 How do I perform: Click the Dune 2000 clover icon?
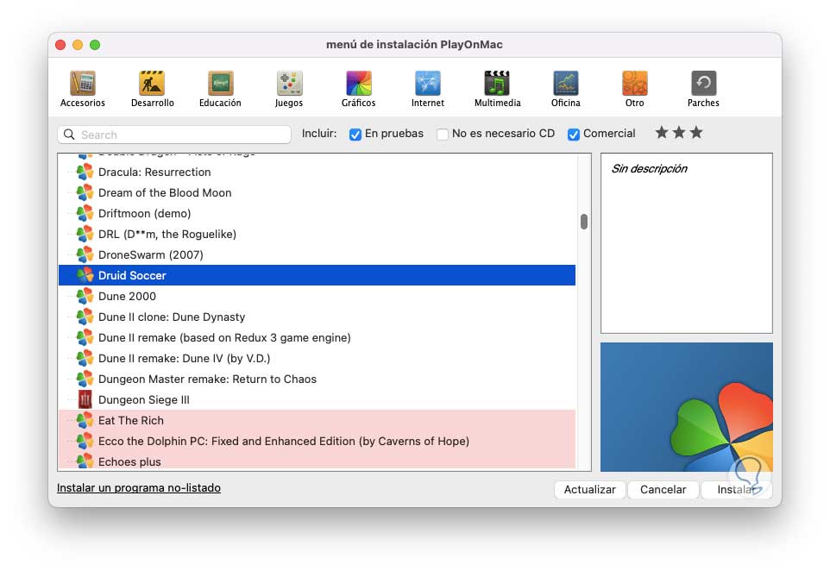point(85,296)
